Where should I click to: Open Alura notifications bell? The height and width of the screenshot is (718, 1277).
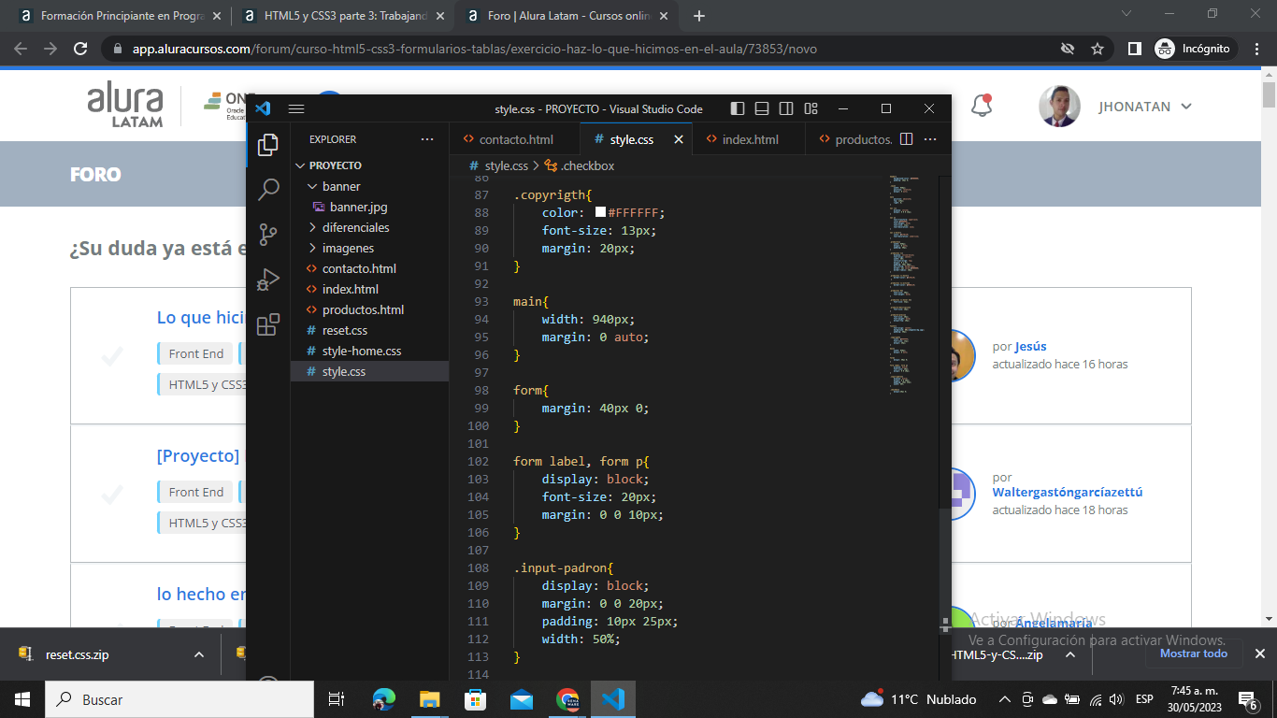coord(982,106)
